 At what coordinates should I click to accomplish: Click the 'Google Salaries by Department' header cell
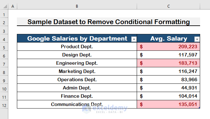coord(77,38)
